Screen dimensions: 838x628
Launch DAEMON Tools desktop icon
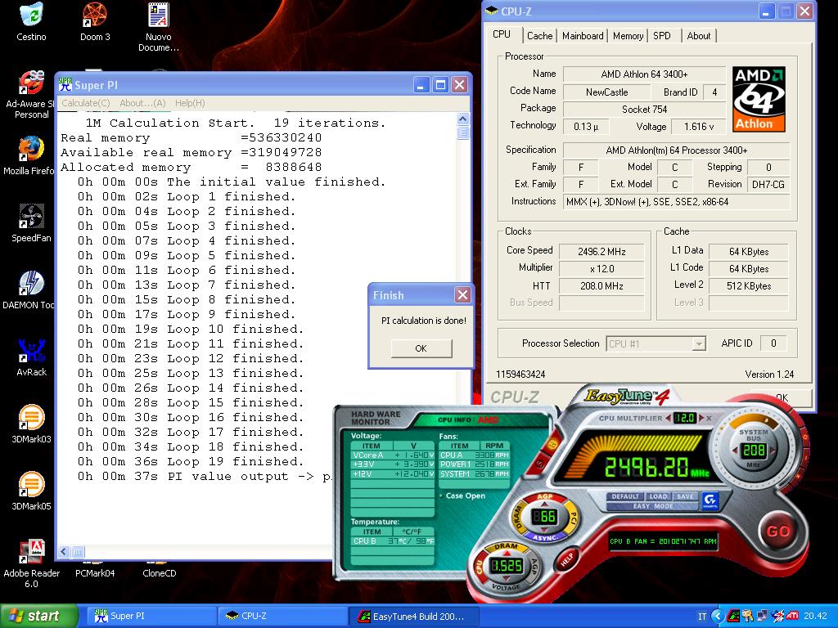click(x=30, y=290)
